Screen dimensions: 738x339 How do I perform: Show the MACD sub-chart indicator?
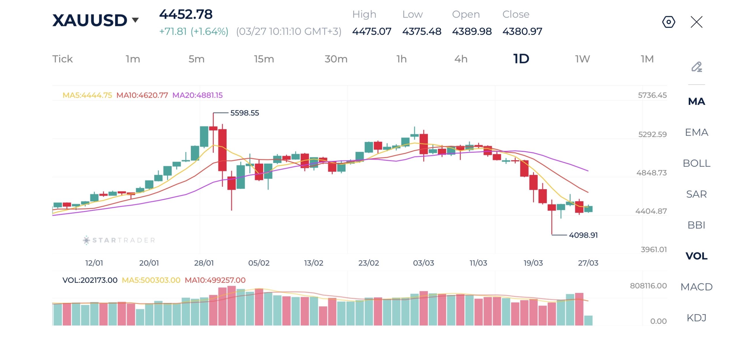click(x=696, y=287)
